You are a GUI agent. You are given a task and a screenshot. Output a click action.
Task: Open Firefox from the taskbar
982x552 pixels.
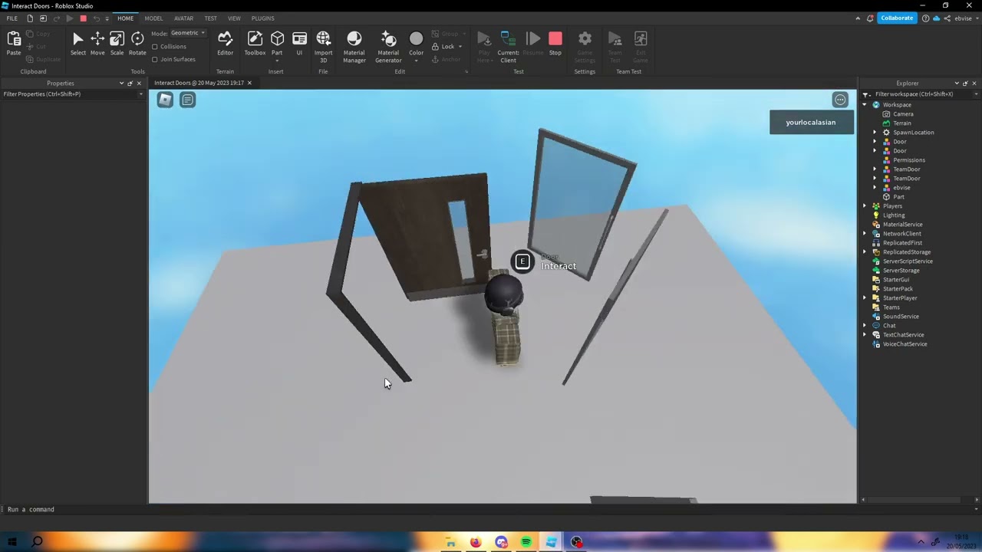point(476,542)
